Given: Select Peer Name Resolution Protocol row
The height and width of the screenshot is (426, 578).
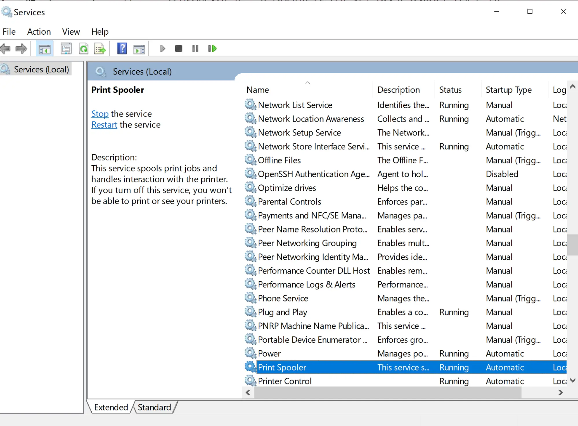Looking at the screenshot, I should click(405, 229).
